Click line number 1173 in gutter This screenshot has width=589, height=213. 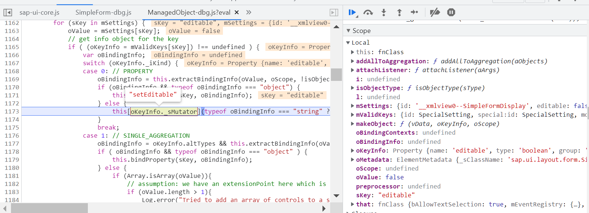click(12, 111)
